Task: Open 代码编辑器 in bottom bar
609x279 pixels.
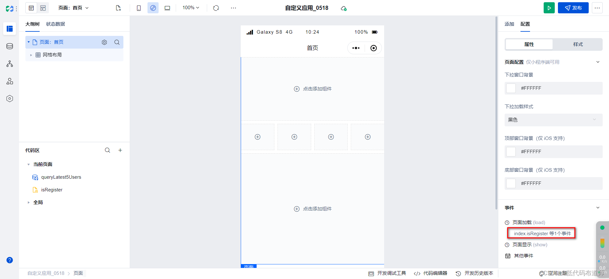Action: (430, 273)
